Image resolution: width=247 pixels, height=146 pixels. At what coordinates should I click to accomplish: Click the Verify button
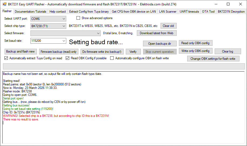(133, 52)
